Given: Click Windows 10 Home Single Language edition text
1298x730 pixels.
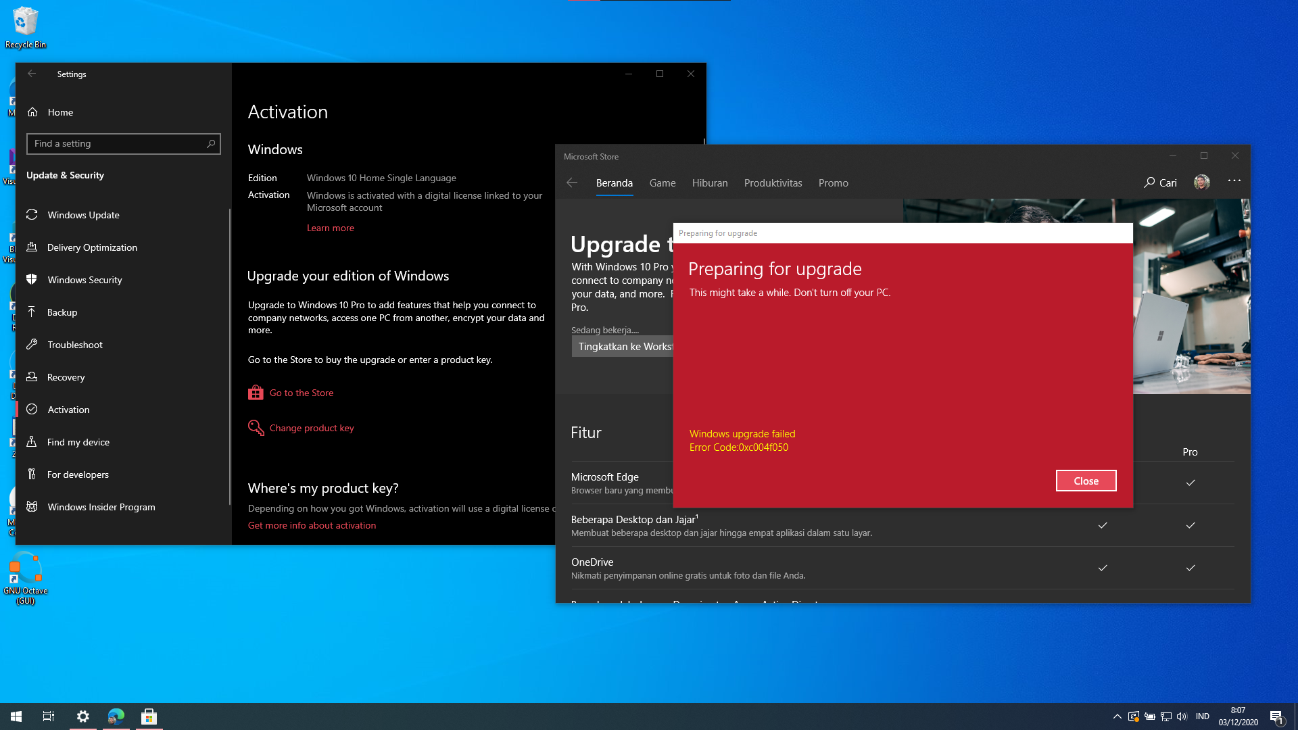Looking at the screenshot, I should 381,178.
